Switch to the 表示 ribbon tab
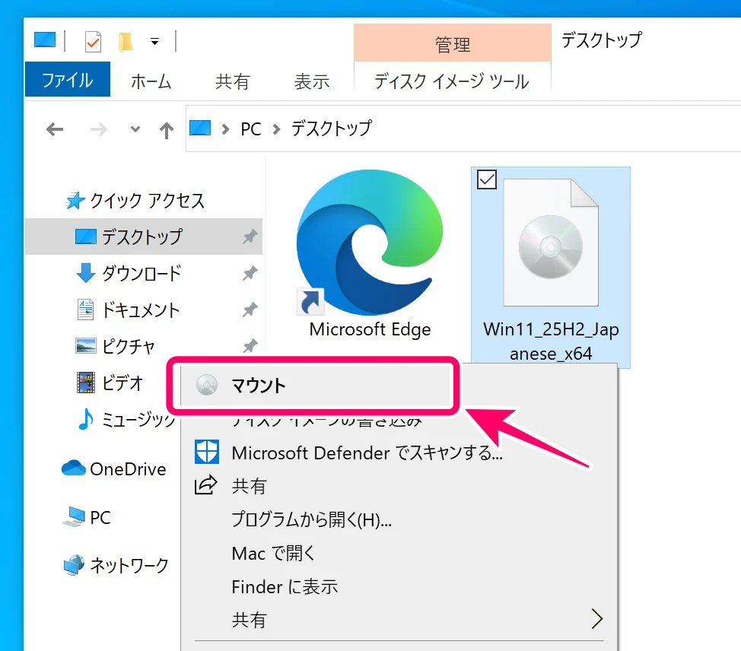741x651 pixels. [311, 80]
